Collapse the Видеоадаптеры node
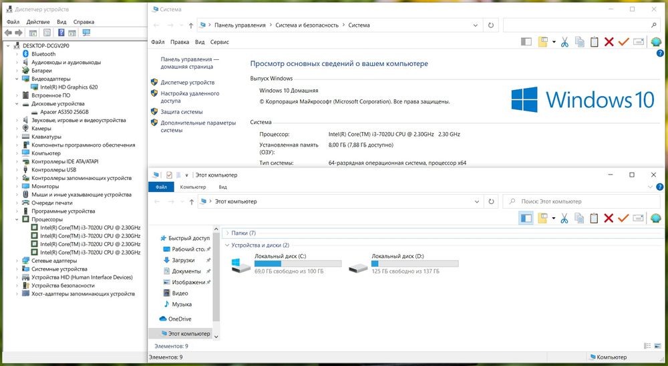 (17, 79)
